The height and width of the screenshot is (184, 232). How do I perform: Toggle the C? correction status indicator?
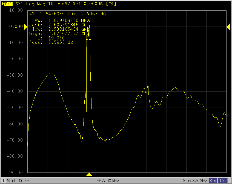click(x=222, y=181)
